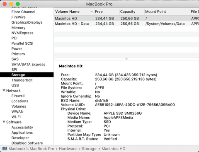Open Firewall under Network
Screen dimensions: 199x152
(x=18, y=96)
